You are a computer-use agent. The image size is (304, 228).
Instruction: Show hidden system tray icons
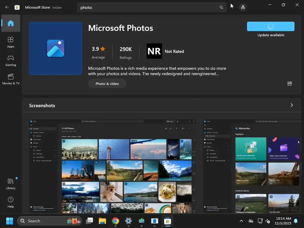click(x=241, y=221)
